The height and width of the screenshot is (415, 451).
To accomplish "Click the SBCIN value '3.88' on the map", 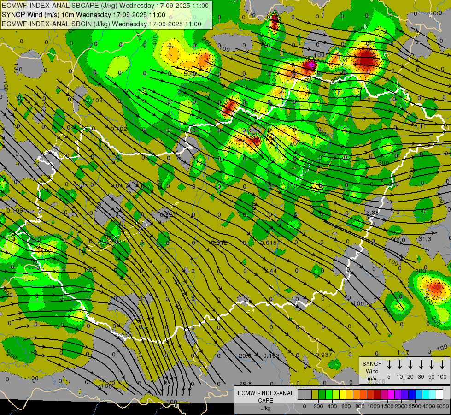I will [x=373, y=213].
